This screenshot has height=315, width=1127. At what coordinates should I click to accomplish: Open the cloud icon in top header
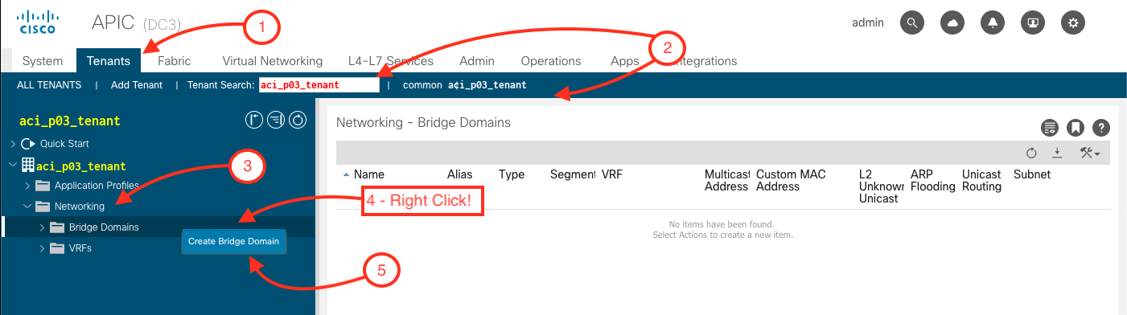(x=952, y=22)
